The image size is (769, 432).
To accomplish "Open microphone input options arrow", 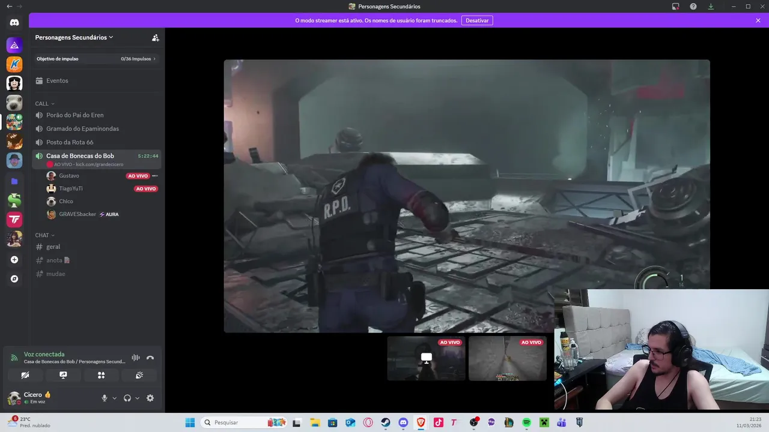I will tap(114, 398).
